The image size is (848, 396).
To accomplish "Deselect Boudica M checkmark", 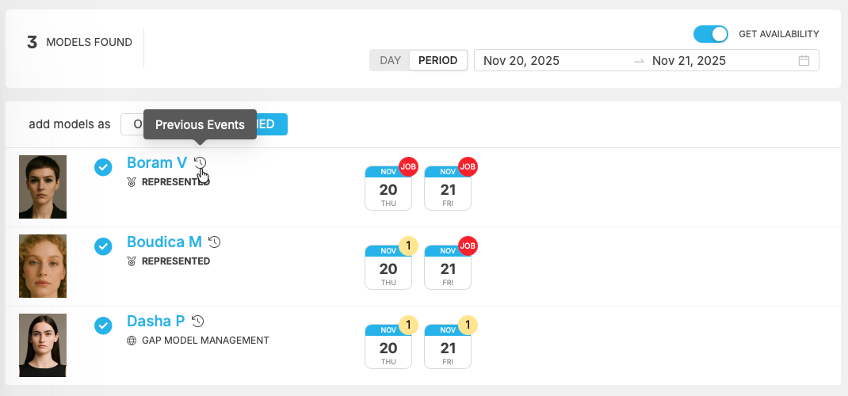I will [x=103, y=246].
